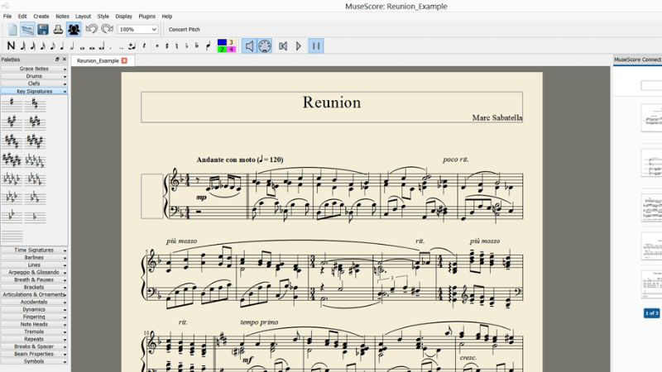Select the 32nd note duration
Viewport: 662px width, 372px height.
(x=33, y=46)
